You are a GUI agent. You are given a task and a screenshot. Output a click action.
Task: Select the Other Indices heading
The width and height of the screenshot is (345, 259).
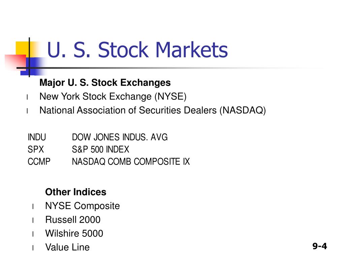point(76,192)
